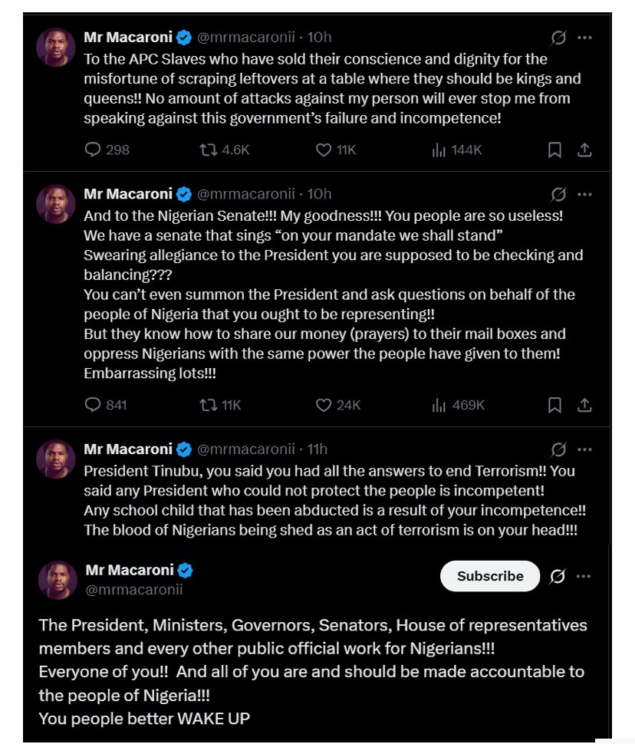This screenshot has height=744, width=635.
Task: Like the tweet with 24K likes
Action: tap(324, 405)
